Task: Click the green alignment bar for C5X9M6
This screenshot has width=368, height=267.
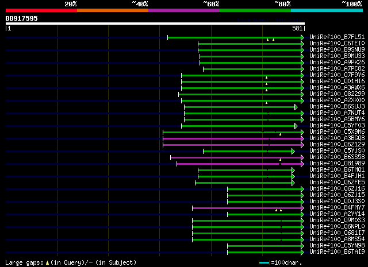Action: [x=232, y=133]
